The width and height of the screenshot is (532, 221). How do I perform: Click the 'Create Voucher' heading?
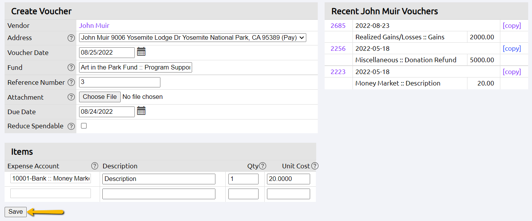click(41, 11)
